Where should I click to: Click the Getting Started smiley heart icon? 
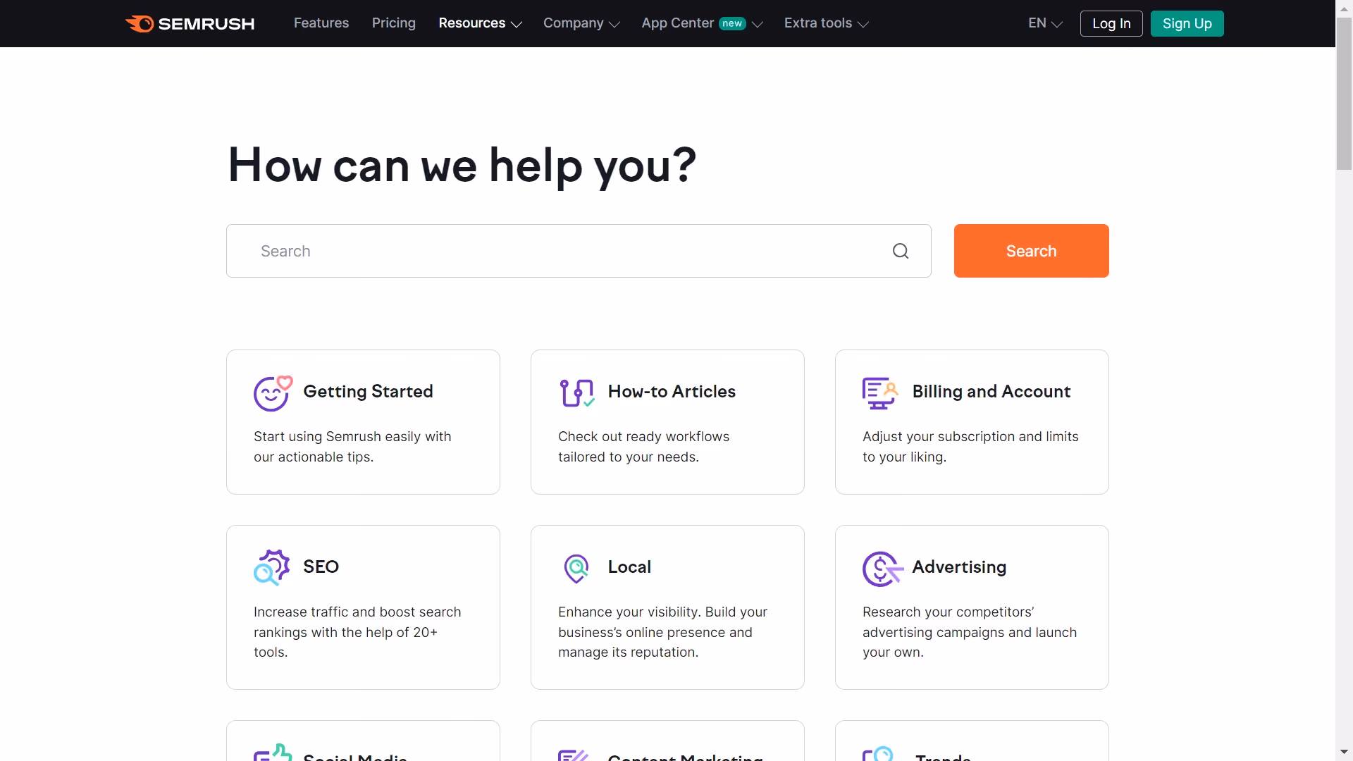click(x=273, y=392)
